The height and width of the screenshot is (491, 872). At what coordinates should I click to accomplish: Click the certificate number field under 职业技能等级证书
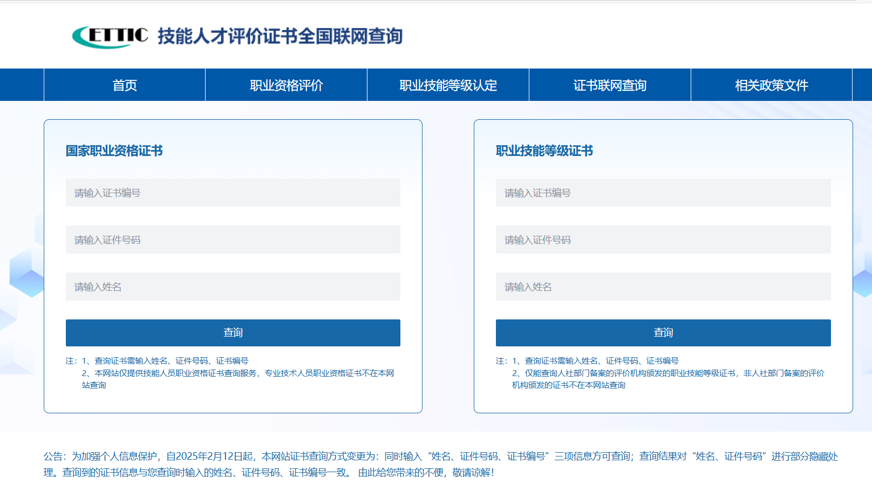pyautogui.click(x=663, y=193)
